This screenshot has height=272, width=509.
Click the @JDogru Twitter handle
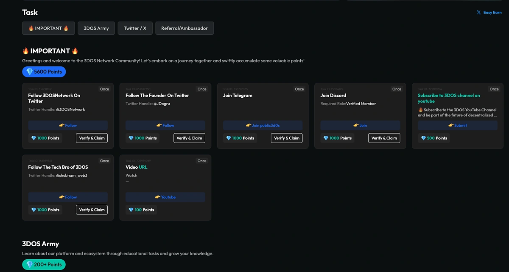(162, 104)
